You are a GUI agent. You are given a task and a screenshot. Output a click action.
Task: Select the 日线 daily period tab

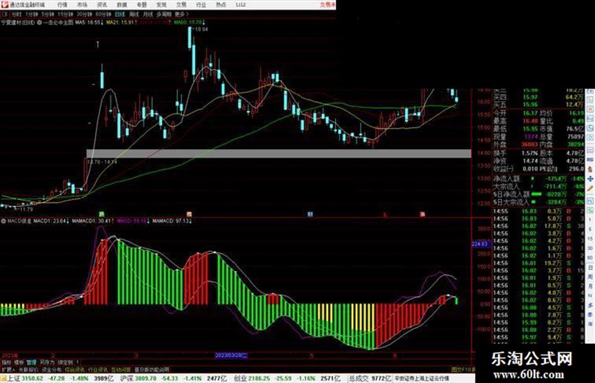pyautogui.click(x=120, y=14)
